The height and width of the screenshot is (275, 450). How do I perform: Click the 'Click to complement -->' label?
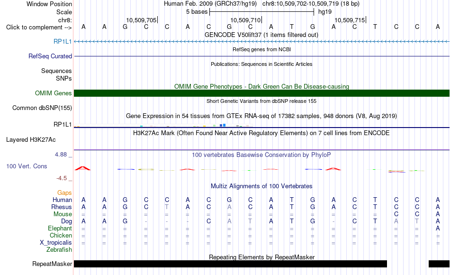(x=39, y=27)
